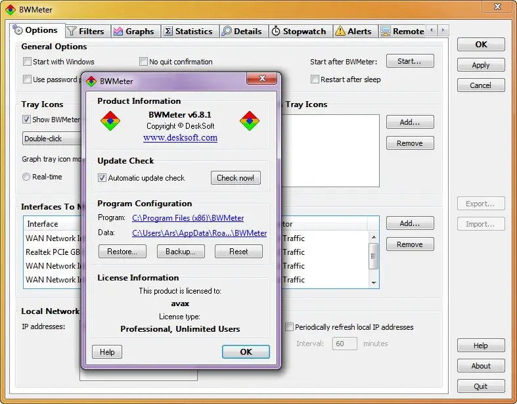Open the Double-click dropdown
This screenshot has height=404, width=517.
coord(52,139)
